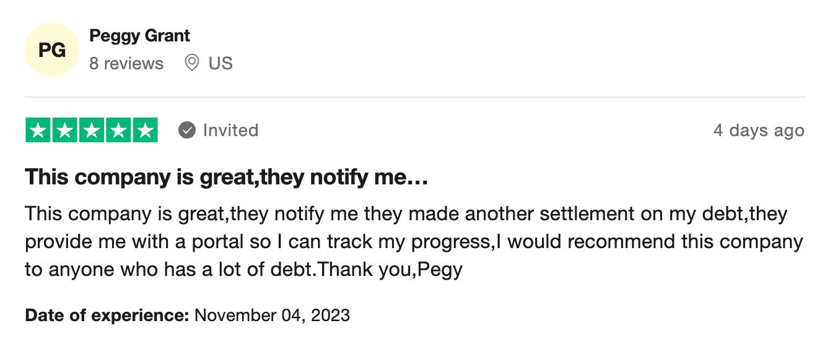Click the horizontal divider under reviewer info

pyautogui.click(x=414, y=97)
